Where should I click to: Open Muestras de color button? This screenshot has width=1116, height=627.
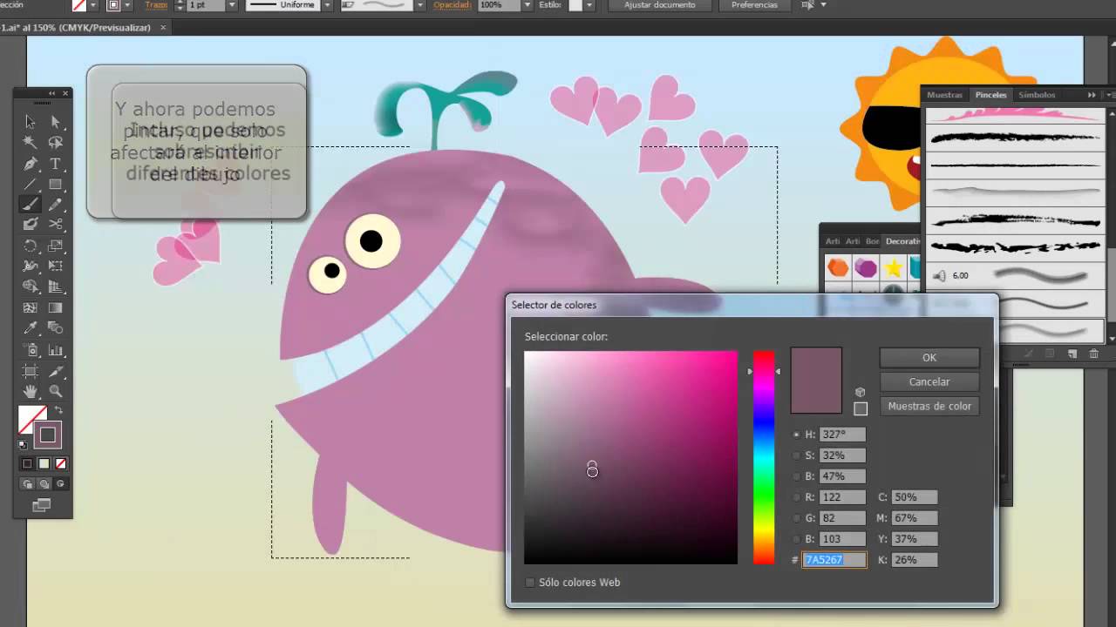pos(929,407)
